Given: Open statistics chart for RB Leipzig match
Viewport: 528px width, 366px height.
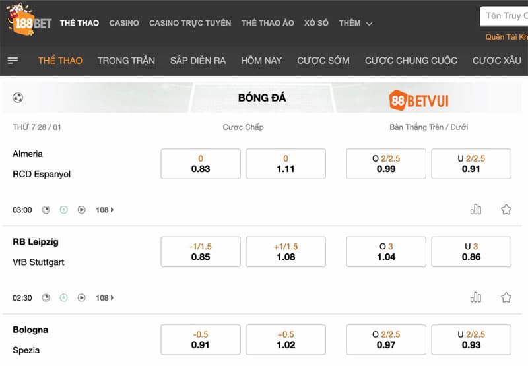Looking at the screenshot, I should [x=475, y=297].
